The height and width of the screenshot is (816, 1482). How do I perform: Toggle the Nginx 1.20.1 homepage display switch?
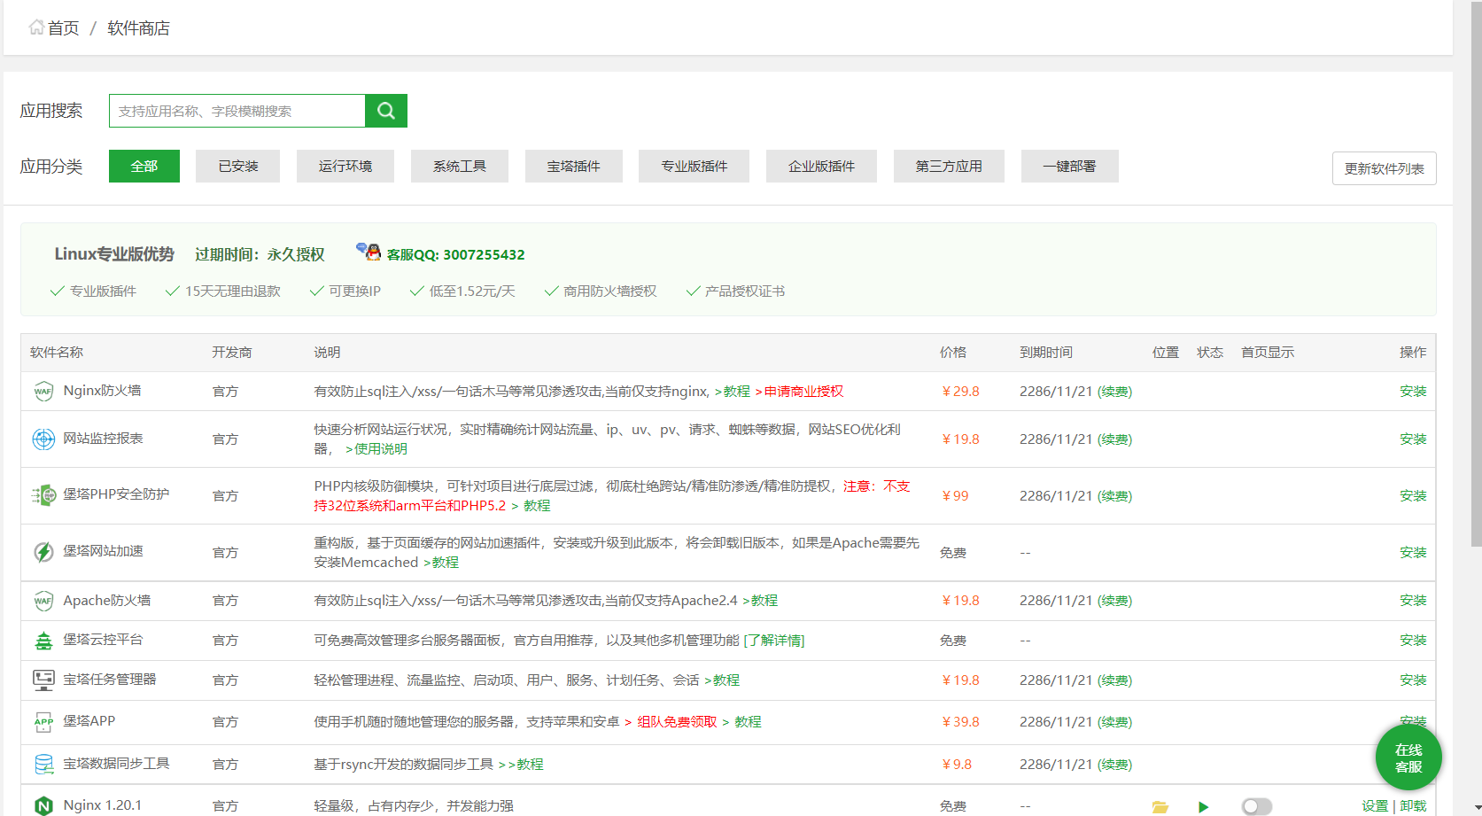[1256, 806]
